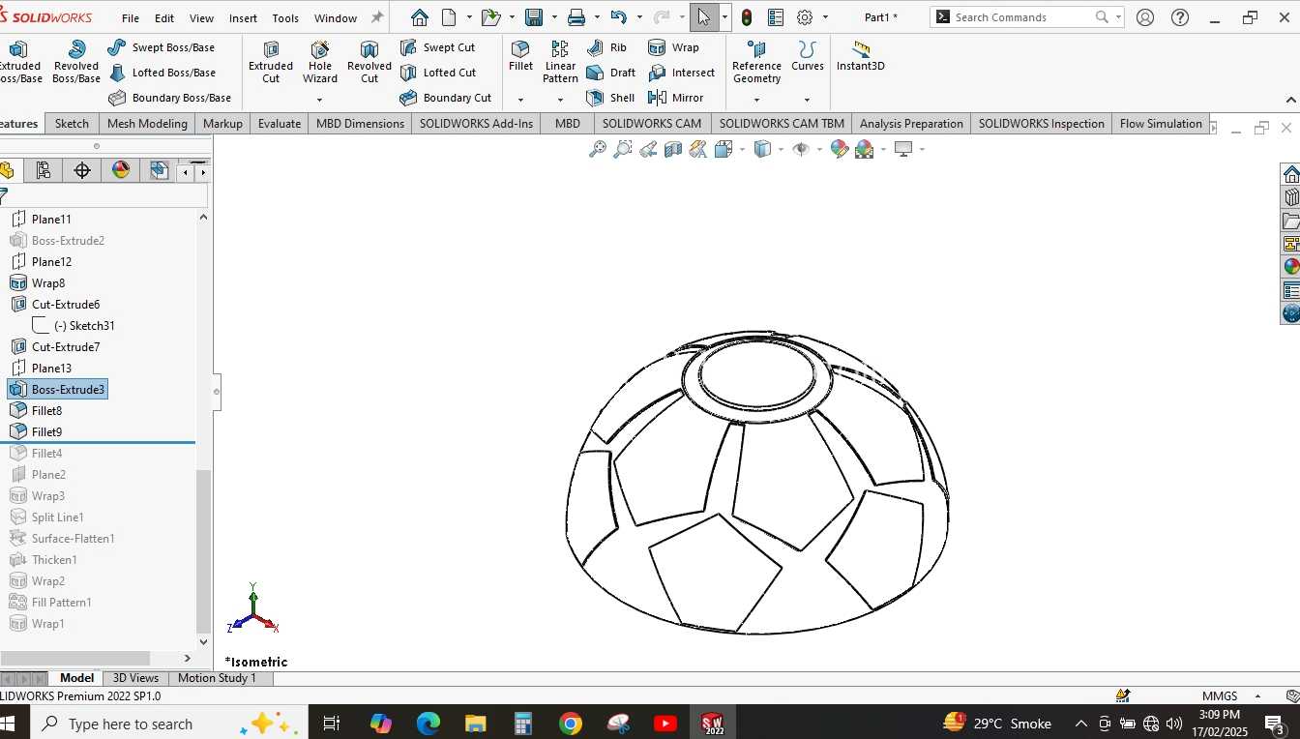Select the Wrap feature tool
The image size is (1300, 739).
click(x=673, y=47)
